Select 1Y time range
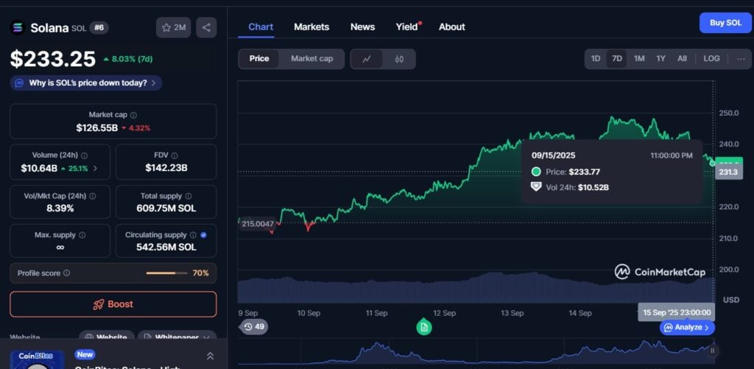This screenshot has width=754, height=369. pos(660,59)
